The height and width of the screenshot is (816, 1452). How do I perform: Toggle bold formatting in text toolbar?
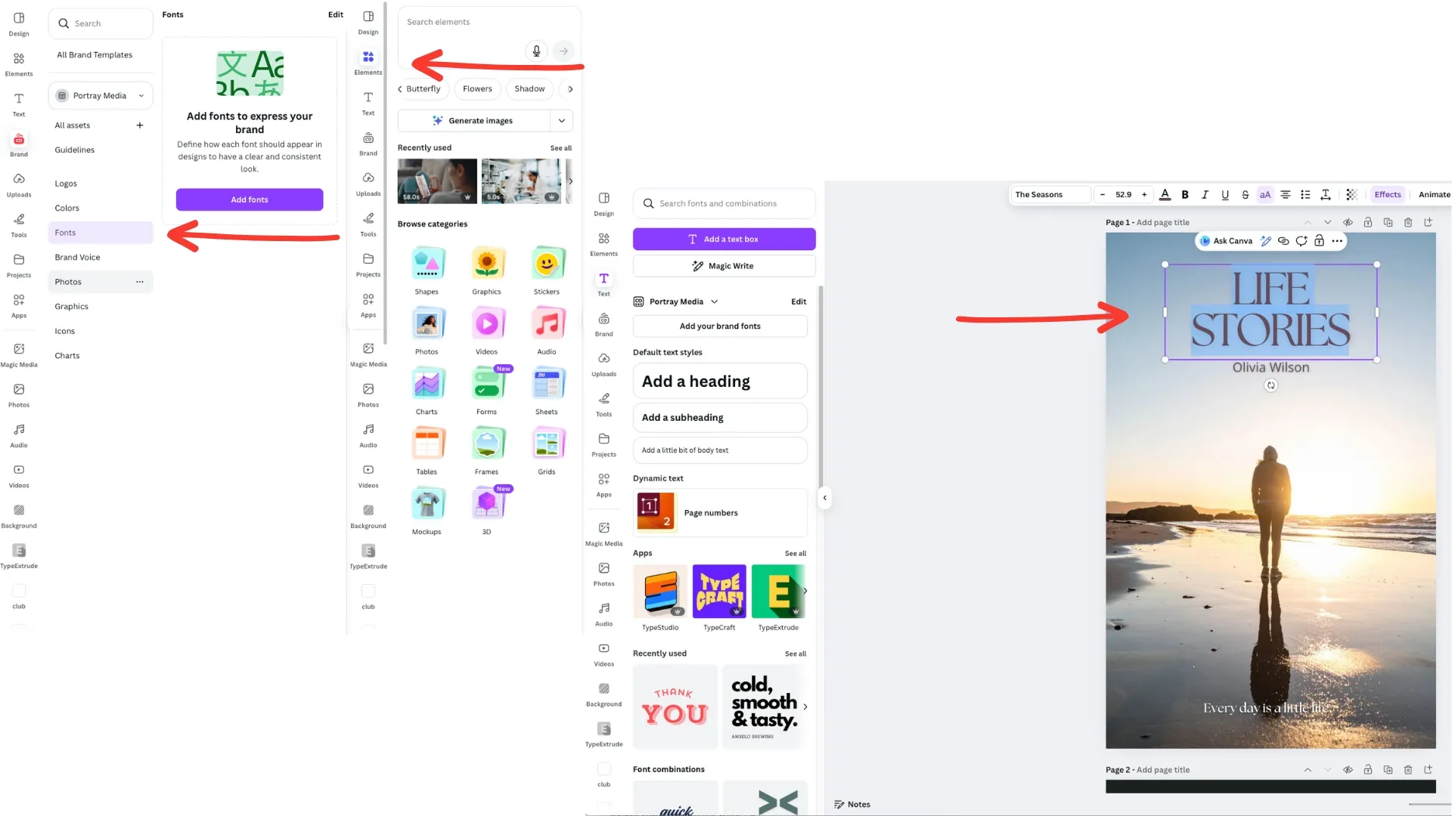1185,195
